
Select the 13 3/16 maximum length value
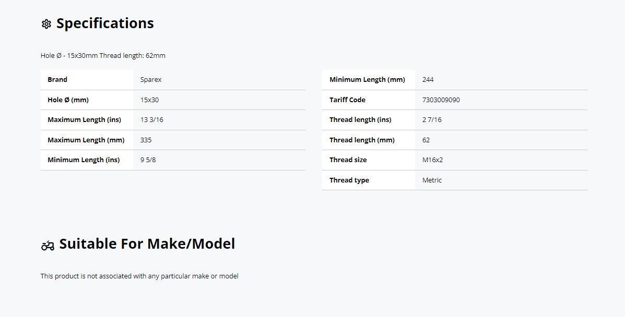[152, 120]
